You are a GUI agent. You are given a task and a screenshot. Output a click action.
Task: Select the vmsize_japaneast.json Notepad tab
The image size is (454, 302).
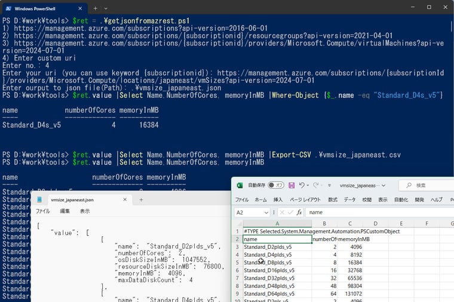(88, 199)
